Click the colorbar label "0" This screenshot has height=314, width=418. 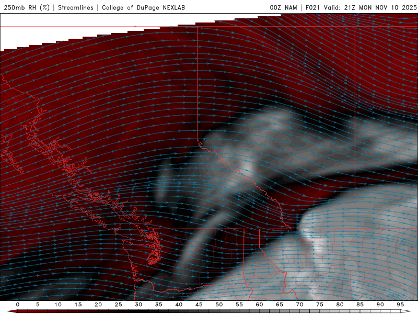[18, 305]
